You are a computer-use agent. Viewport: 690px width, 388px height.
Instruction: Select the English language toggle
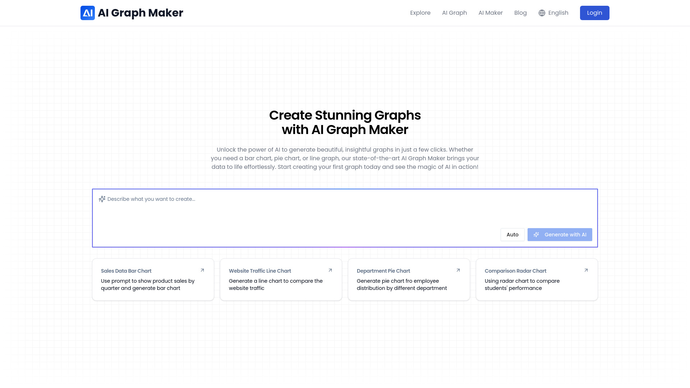coord(553,13)
